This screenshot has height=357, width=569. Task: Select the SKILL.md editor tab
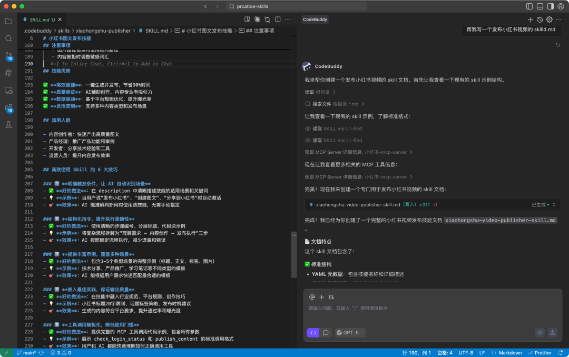pos(39,19)
